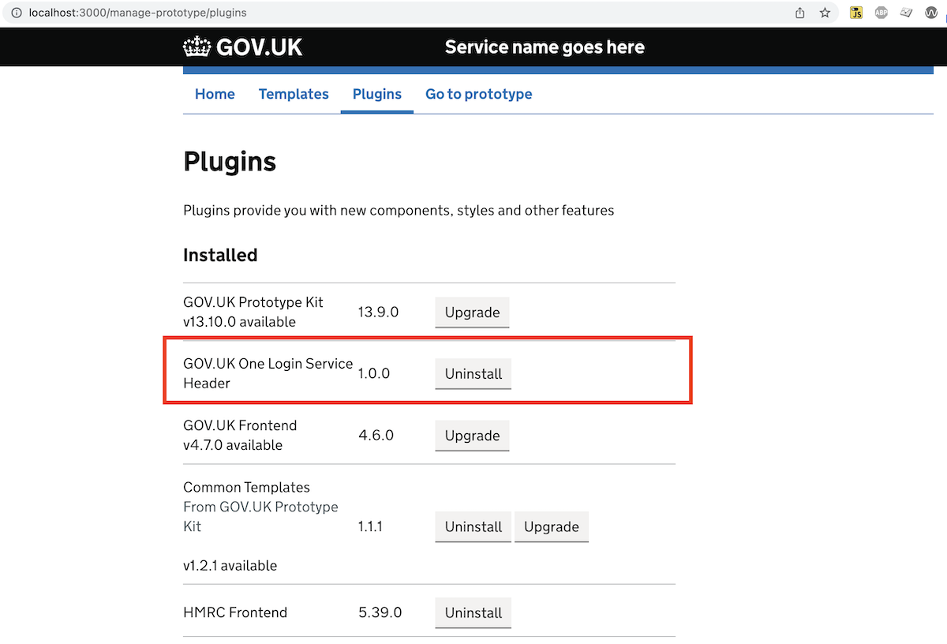This screenshot has height=644, width=947.
Task: Bookmark this page with the star icon
Action: click(x=825, y=13)
